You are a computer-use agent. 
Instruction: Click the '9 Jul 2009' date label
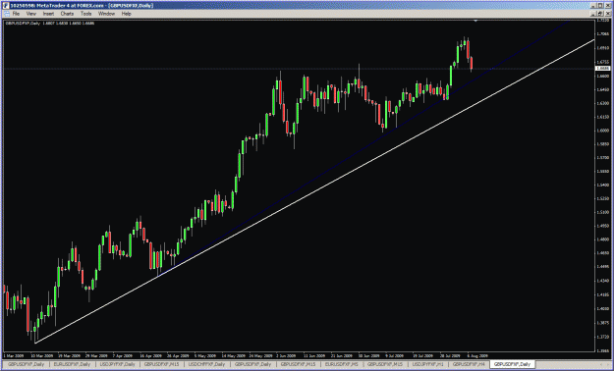click(394, 356)
